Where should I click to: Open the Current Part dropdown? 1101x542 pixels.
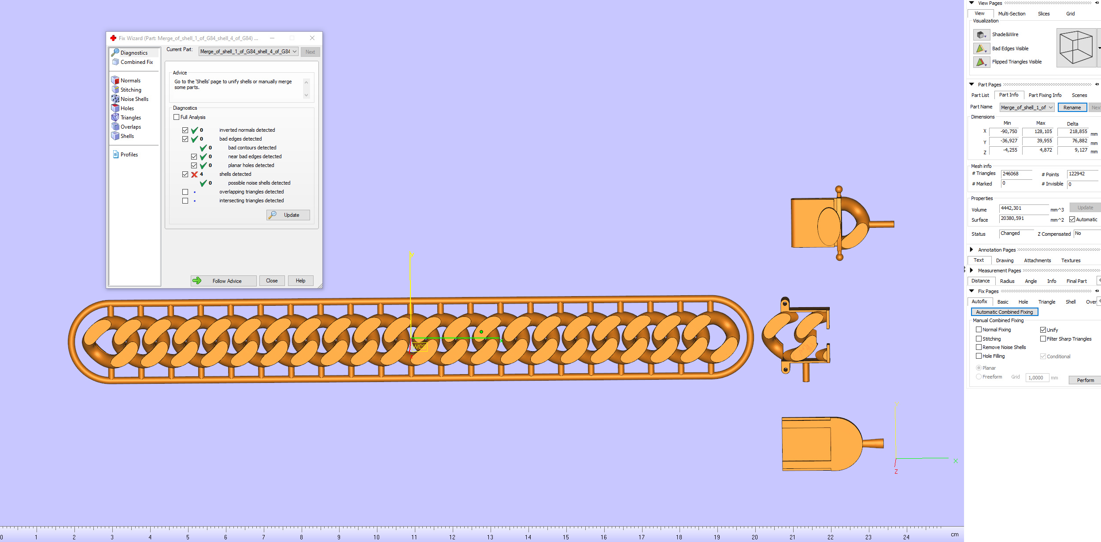point(248,52)
